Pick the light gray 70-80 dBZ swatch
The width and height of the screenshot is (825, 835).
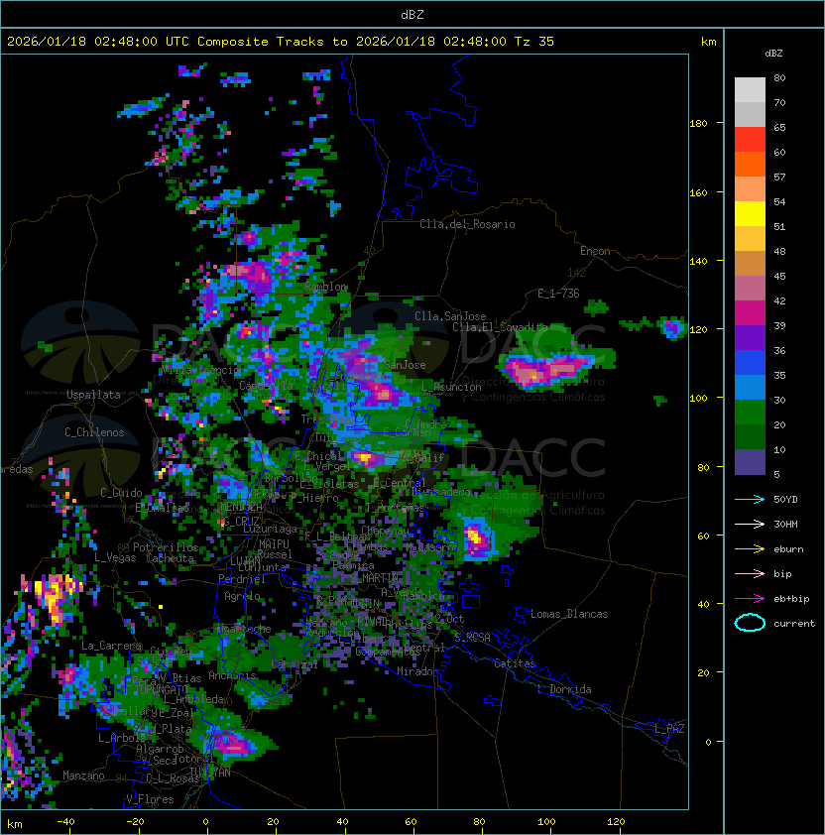(x=750, y=90)
